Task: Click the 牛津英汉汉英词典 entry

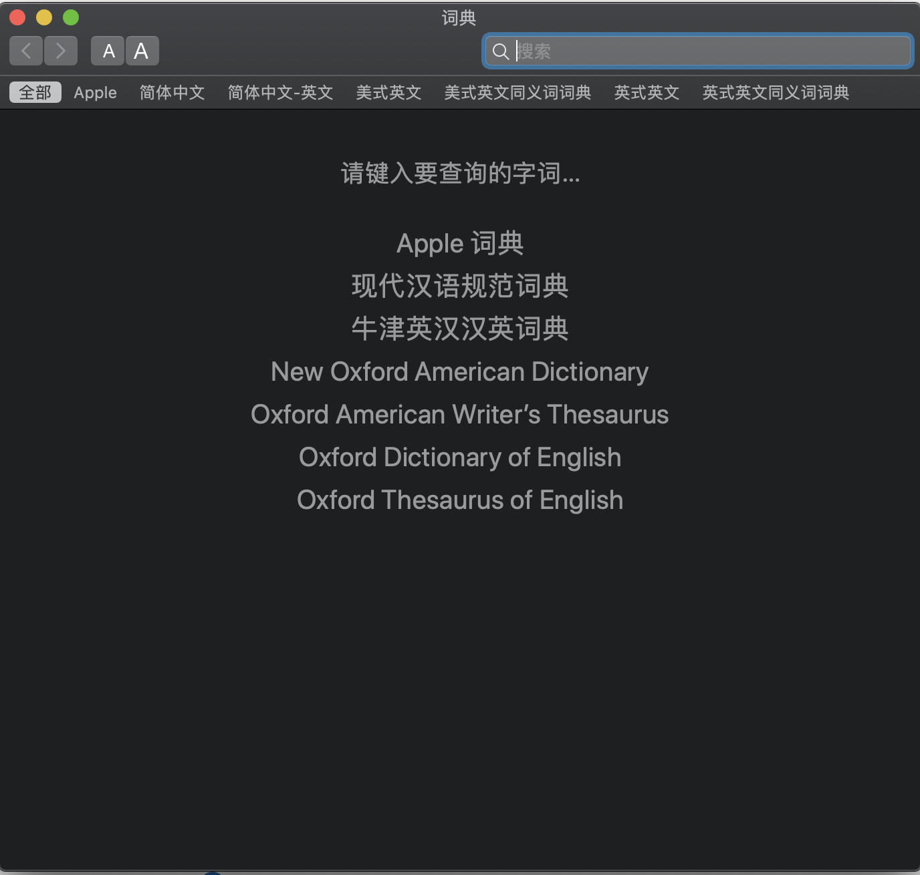Action: (x=460, y=329)
